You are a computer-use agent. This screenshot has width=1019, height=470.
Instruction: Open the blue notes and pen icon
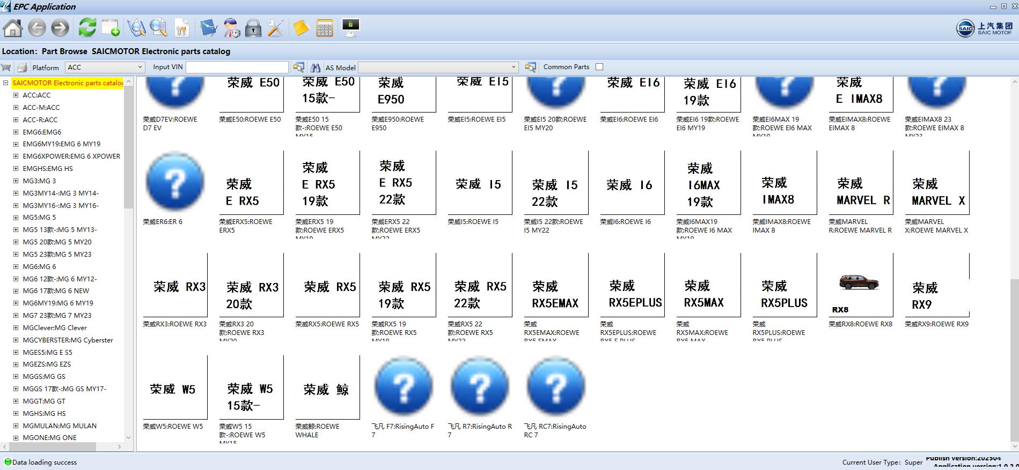[208, 28]
